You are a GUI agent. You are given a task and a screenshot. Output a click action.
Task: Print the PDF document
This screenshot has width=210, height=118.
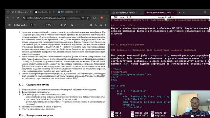click(101, 25)
